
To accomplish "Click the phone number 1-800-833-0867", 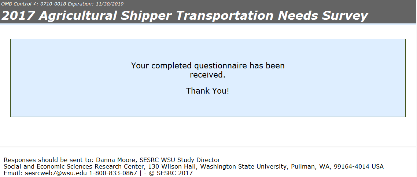I will point(113,173).
